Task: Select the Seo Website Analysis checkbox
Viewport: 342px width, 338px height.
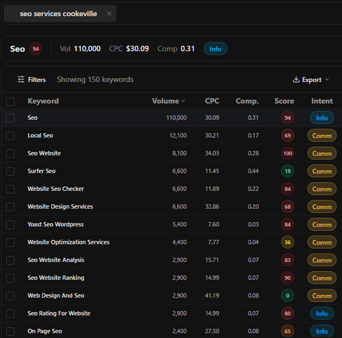Action: click(10, 260)
